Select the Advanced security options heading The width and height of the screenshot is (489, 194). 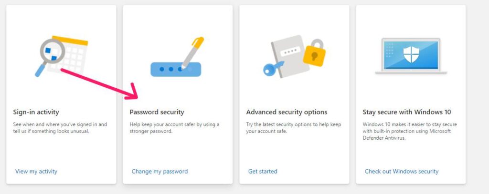[287, 112]
